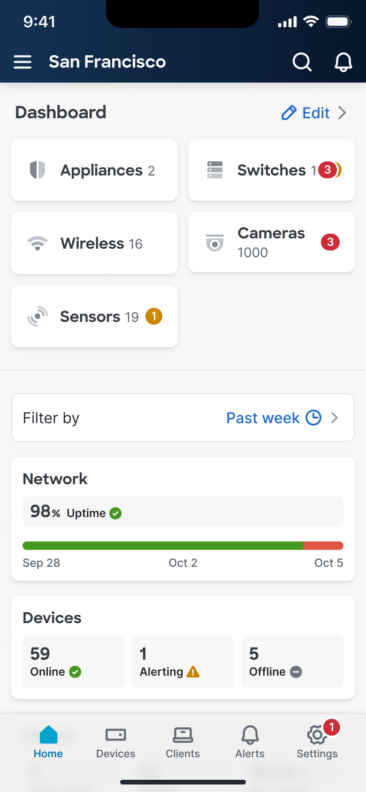Open the Sensors card
366x792 pixels.
point(94,316)
